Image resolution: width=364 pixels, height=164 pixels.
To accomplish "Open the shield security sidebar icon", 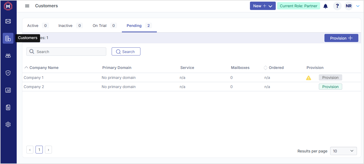I will [x=8, y=73].
